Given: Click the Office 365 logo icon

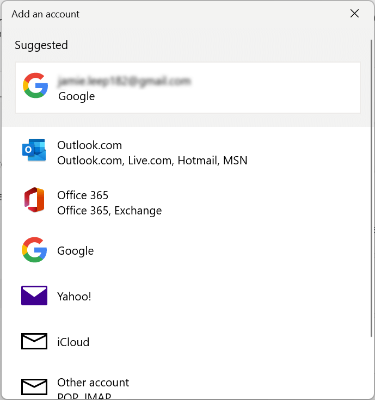Looking at the screenshot, I should [34, 200].
